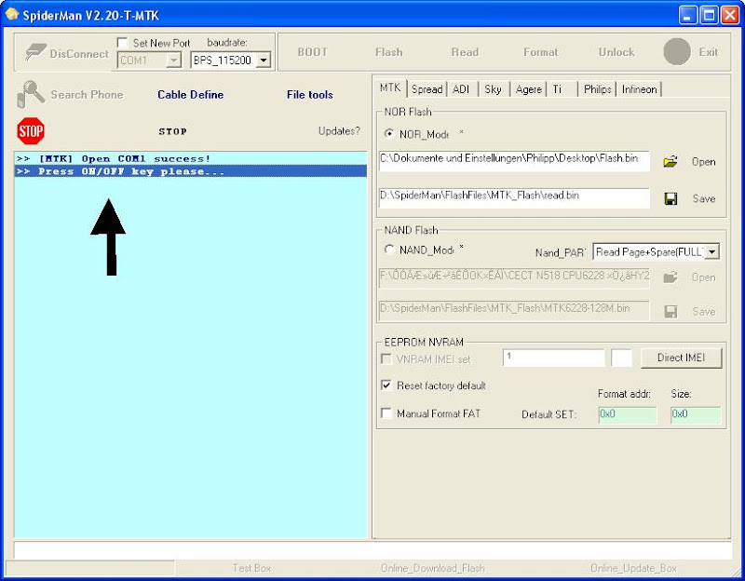Click the Flash.bin file path field

(514, 160)
